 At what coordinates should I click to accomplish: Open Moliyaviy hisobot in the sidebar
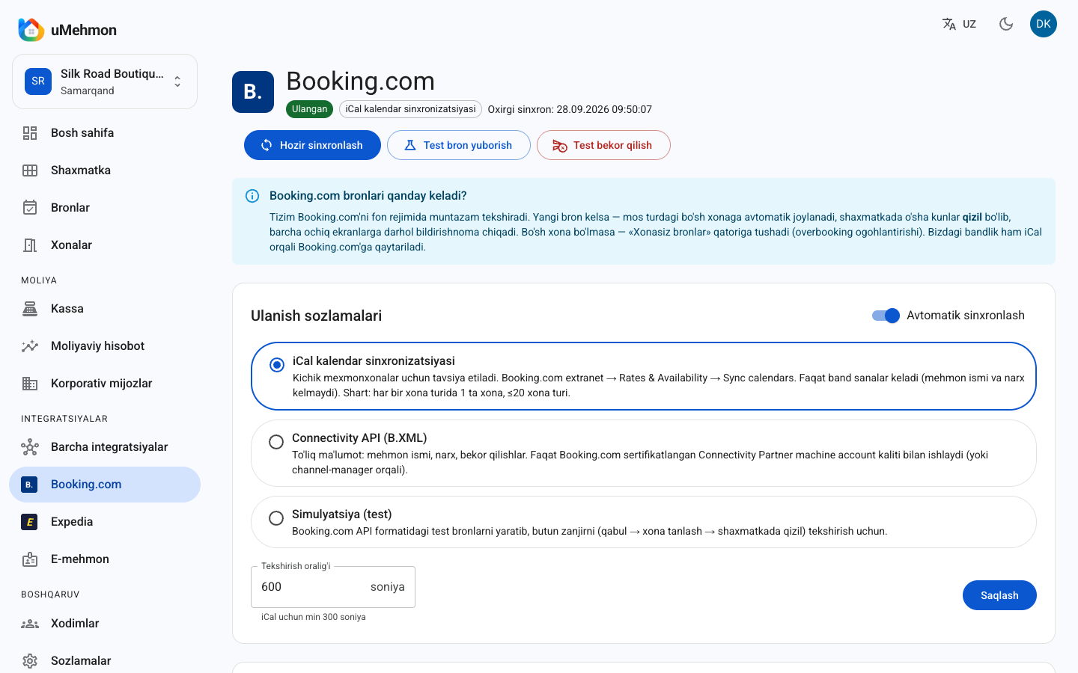point(105,346)
